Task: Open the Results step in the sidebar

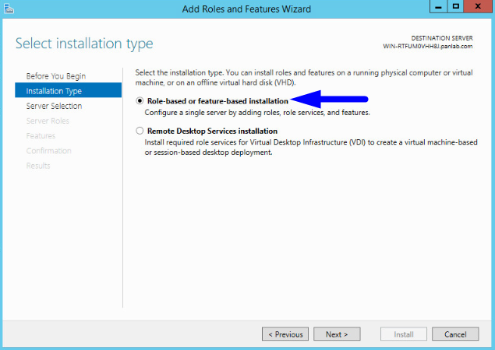Action: coord(38,165)
